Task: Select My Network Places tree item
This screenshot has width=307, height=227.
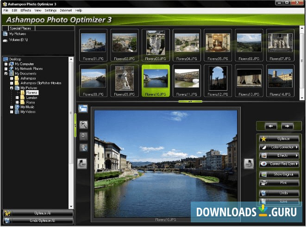Action: [29, 68]
